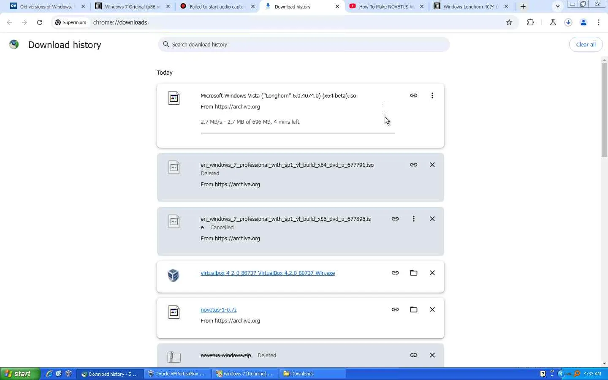Go back to the previous page

pos(9,22)
